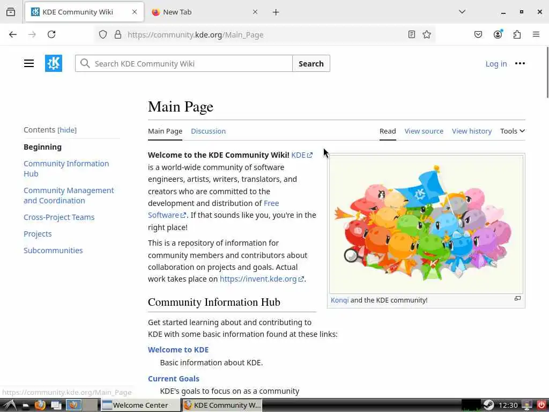Open the View source tab
Screen dimensions: 549x412
click(x=424, y=131)
